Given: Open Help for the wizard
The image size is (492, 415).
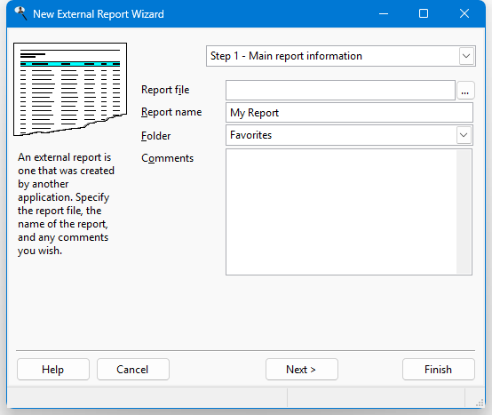Looking at the screenshot, I should click(53, 370).
